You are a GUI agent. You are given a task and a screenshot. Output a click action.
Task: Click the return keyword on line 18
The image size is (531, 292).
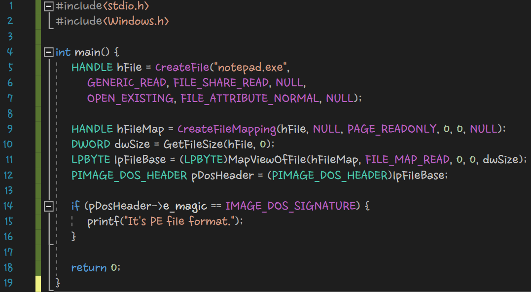pyautogui.click(x=89, y=268)
